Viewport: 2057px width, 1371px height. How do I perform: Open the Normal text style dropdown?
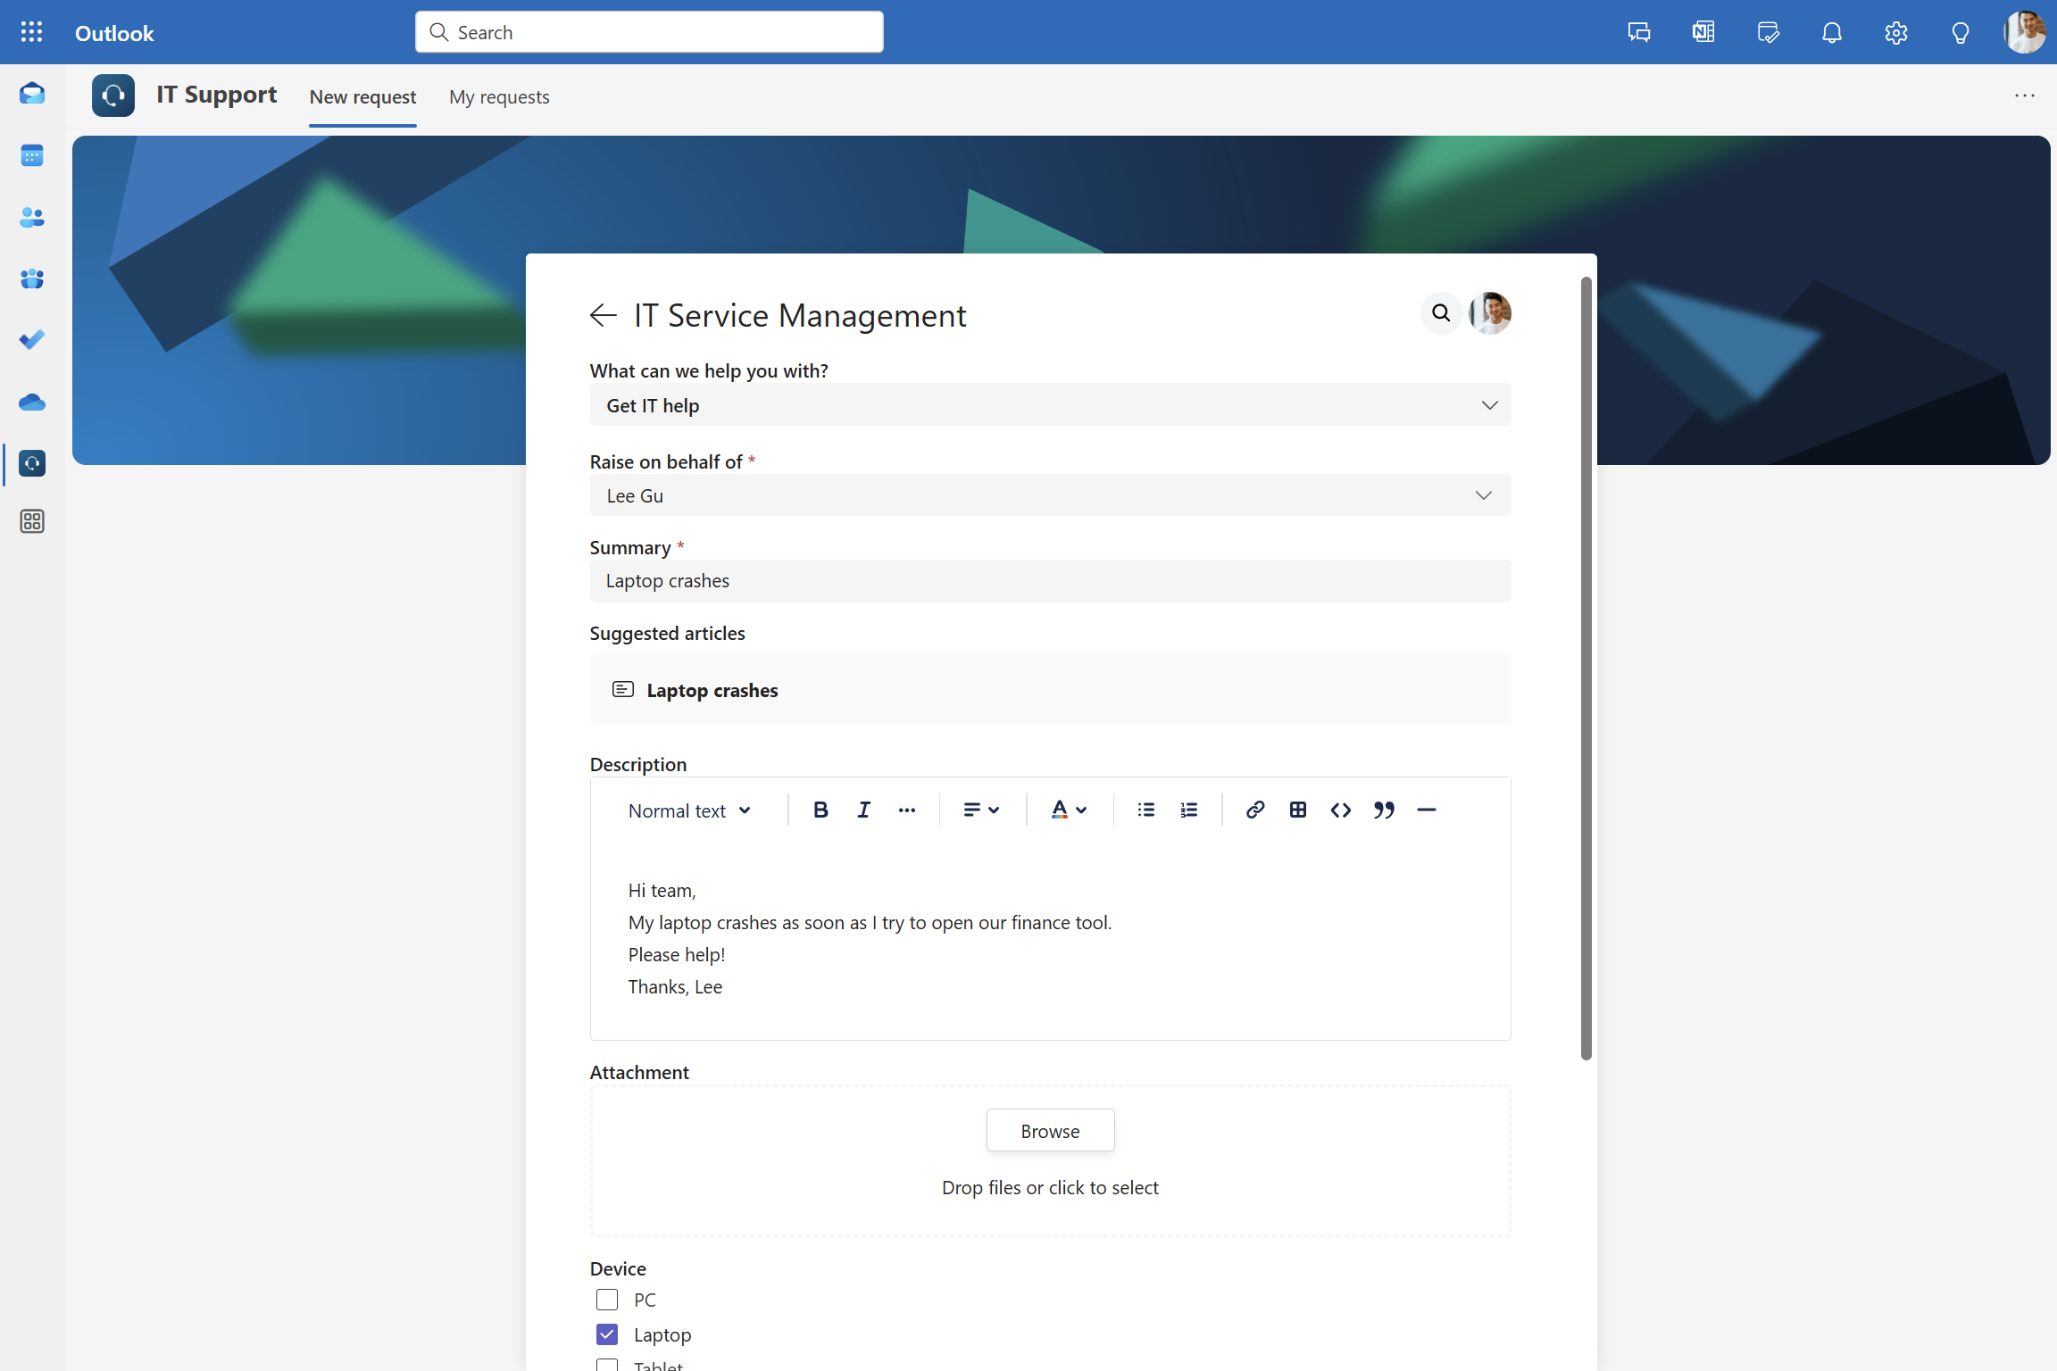click(689, 810)
